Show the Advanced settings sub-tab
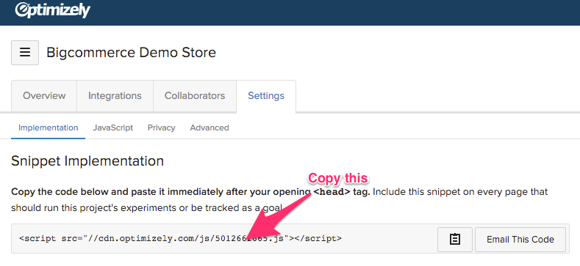This screenshot has width=580, height=266. [x=210, y=128]
